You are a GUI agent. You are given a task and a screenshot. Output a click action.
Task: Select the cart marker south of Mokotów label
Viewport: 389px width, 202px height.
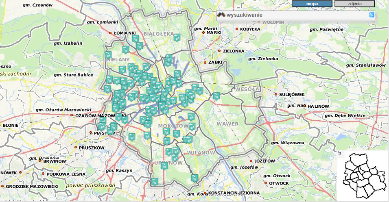(166, 131)
